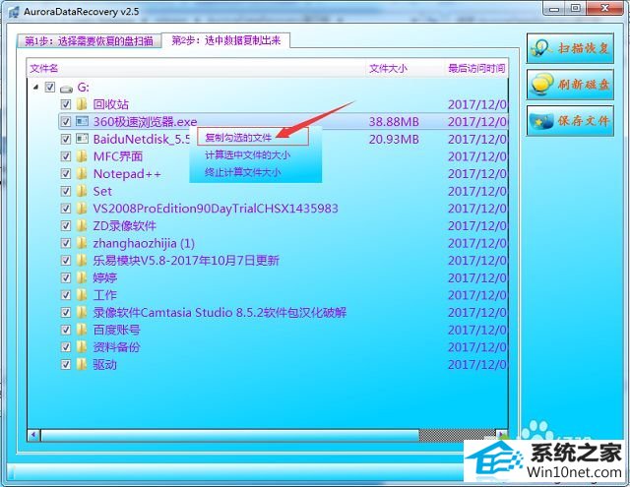
Task: Select the 乐易模块V5.8-2017年10月7日更新 name
Action: pyautogui.click(x=186, y=260)
